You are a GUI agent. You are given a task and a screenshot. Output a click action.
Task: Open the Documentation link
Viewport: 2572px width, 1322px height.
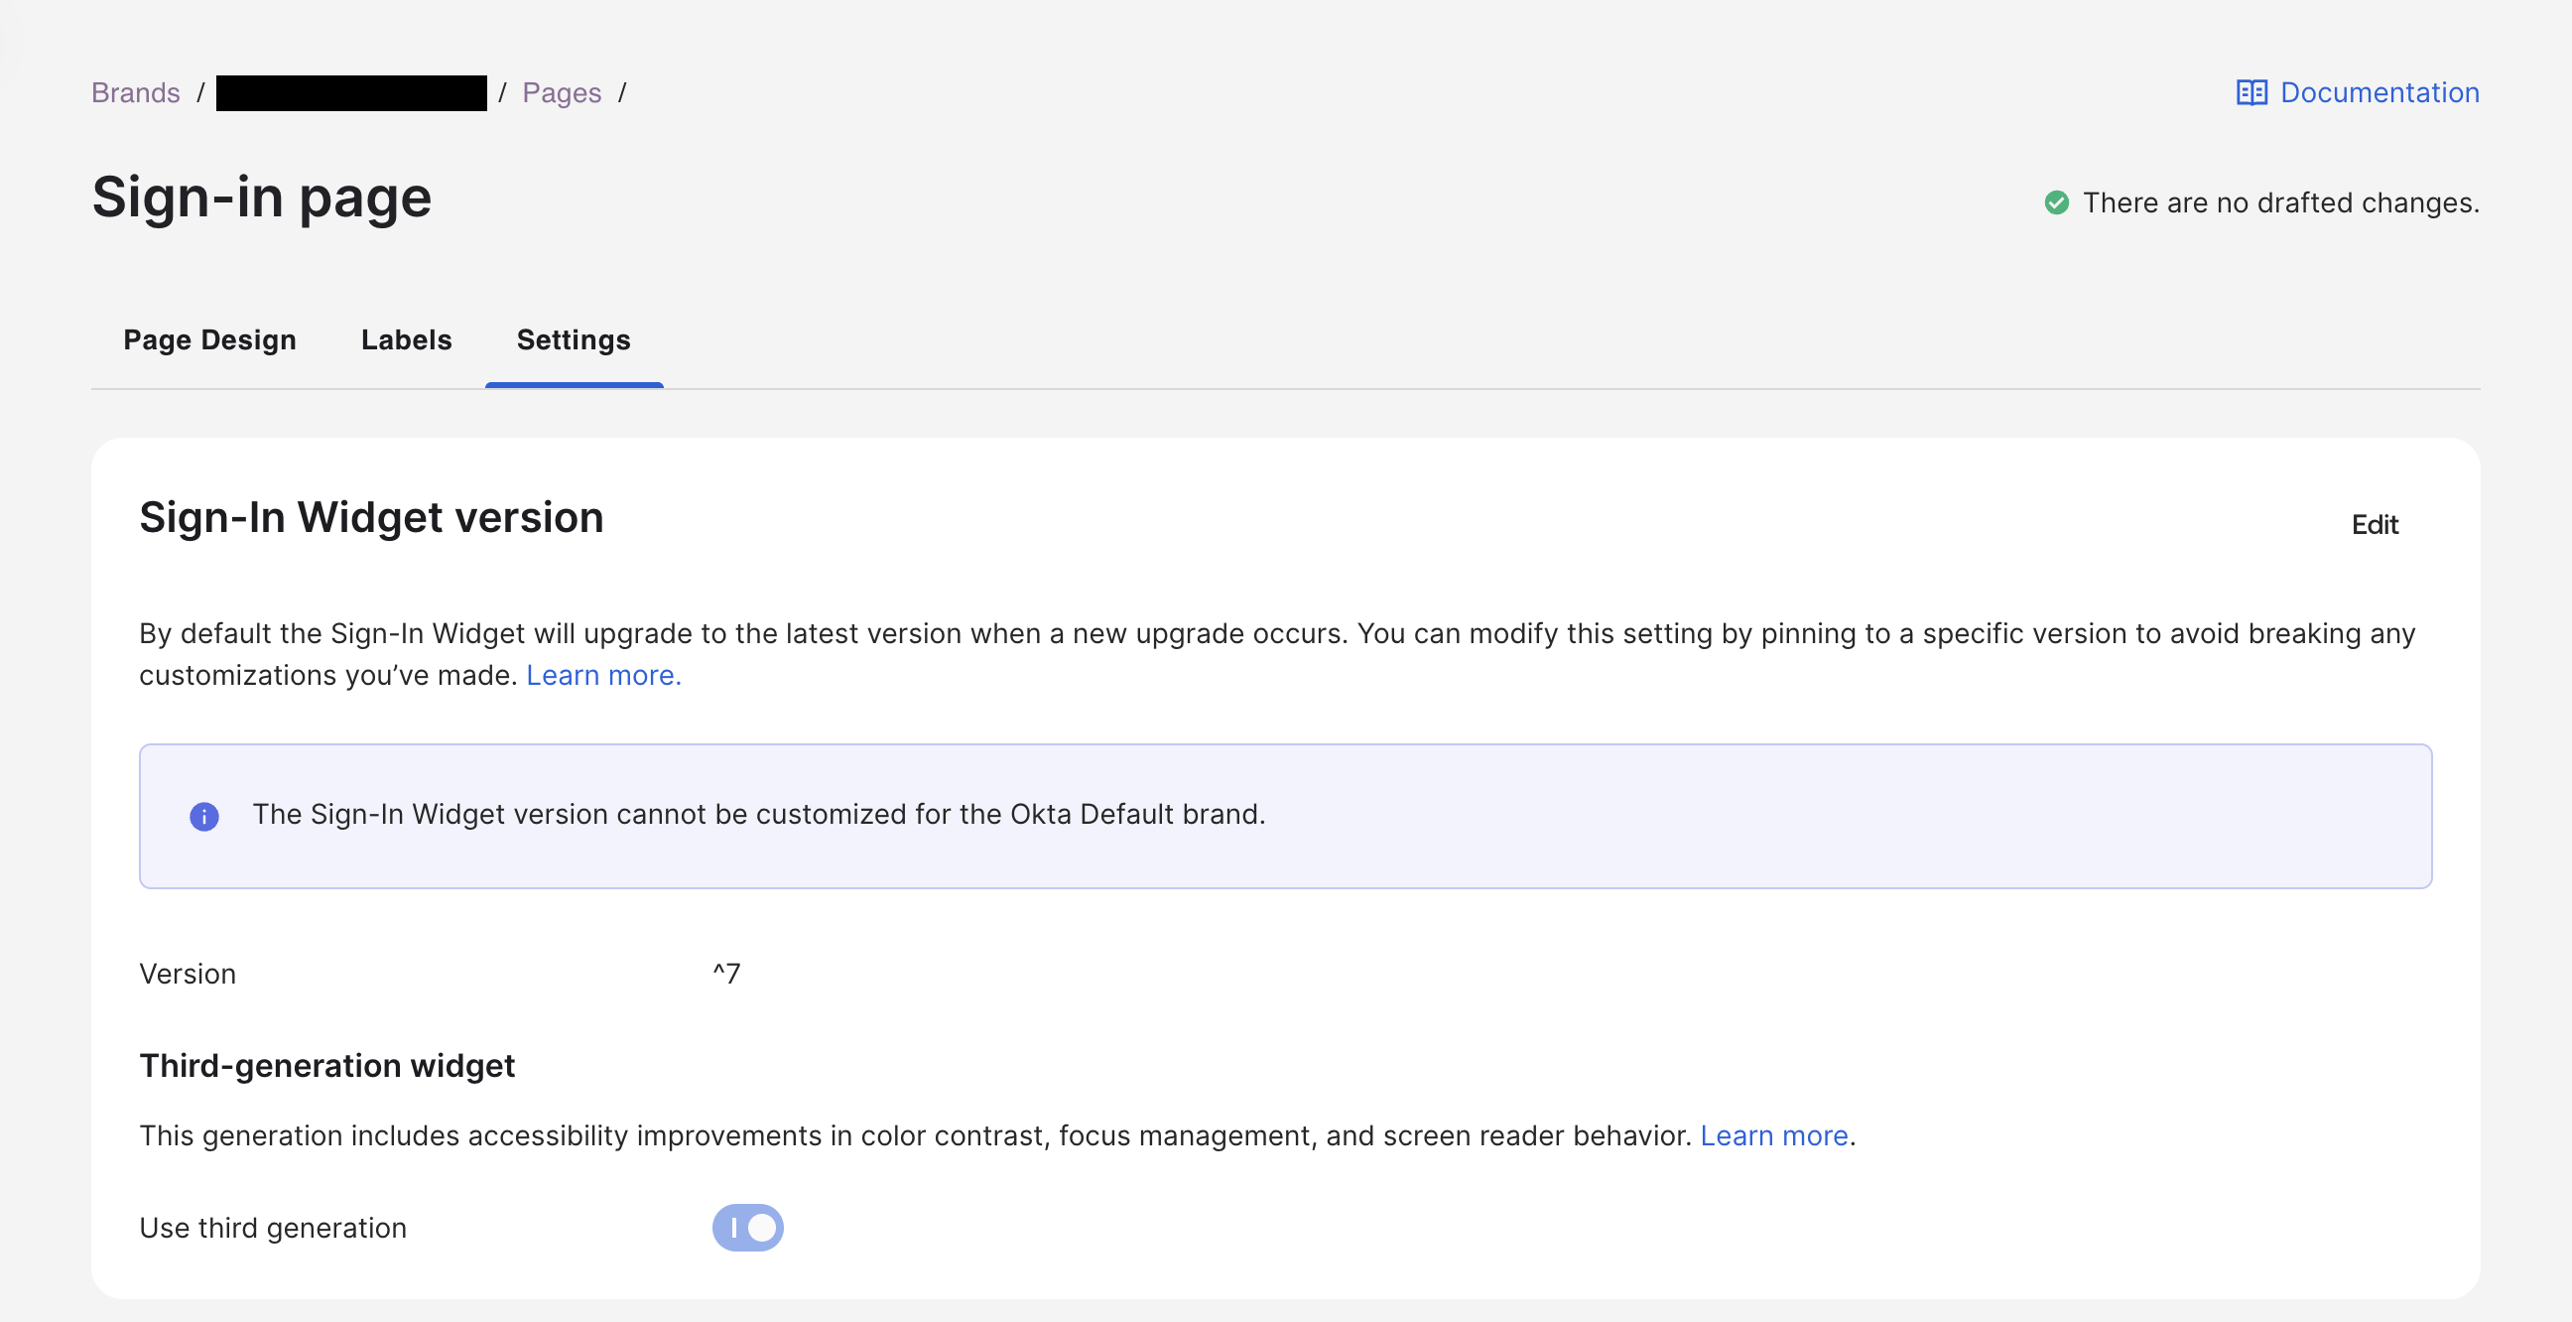point(2379,93)
